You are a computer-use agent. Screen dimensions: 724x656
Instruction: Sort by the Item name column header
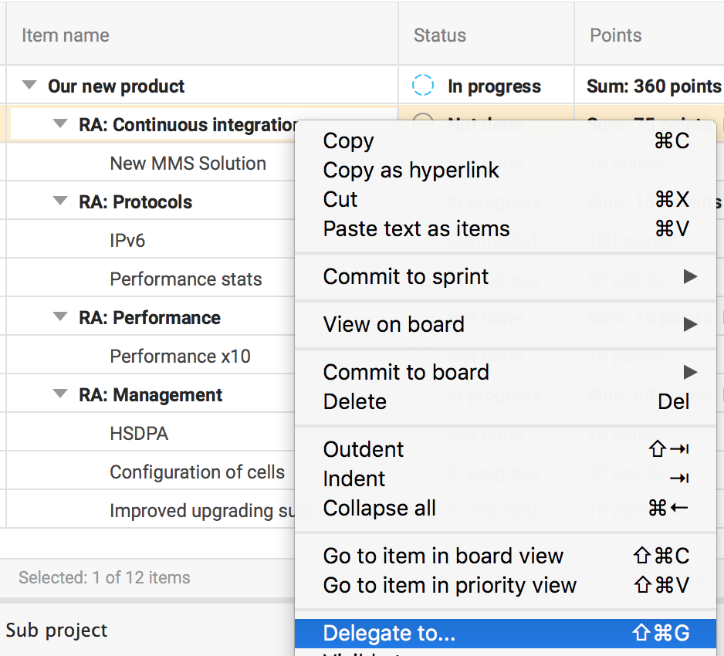(x=66, y=36)
